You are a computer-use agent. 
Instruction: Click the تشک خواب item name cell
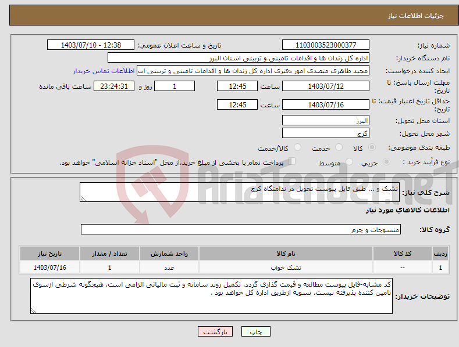tap(286, 268)
